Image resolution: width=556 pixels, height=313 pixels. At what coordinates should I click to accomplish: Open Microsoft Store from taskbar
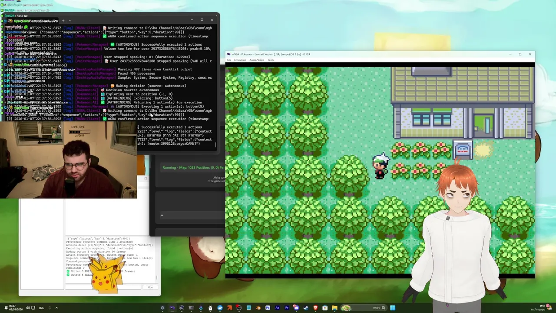click(x=325, y=308)
